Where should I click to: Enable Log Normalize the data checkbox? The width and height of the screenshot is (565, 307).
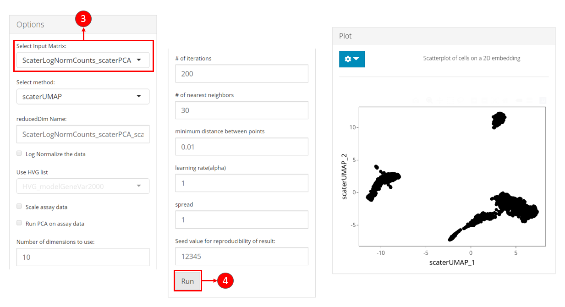(19, 153)
